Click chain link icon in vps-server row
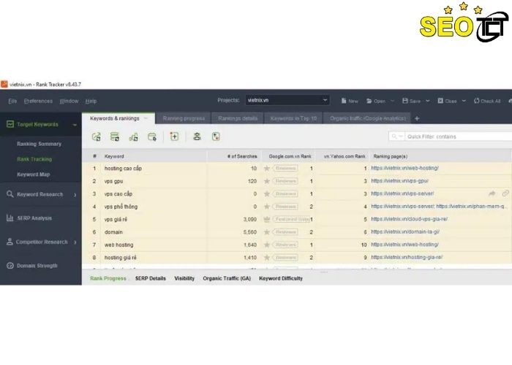 coord(505,193)
